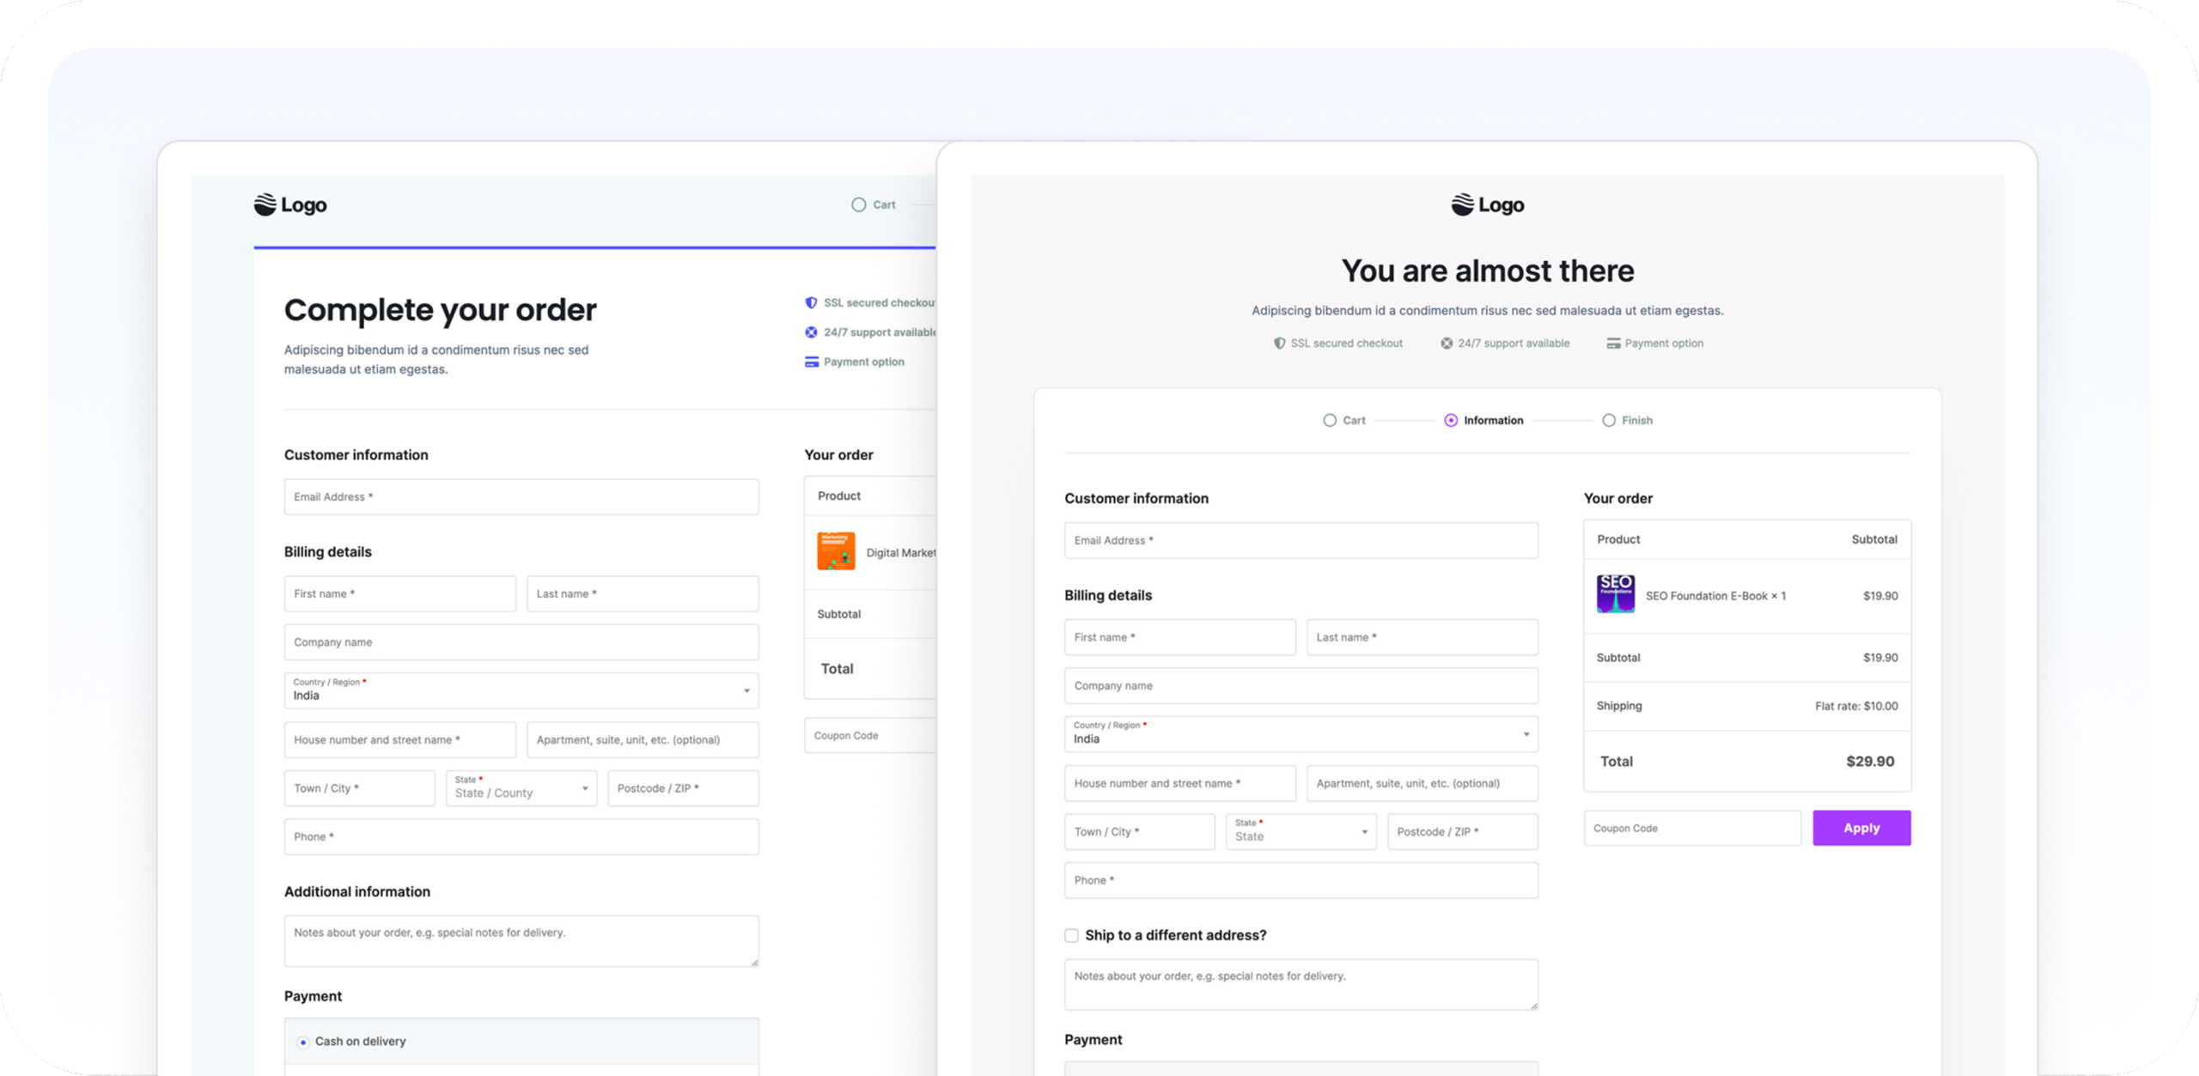2199x1076 pixels.
Task: Go to Cart step in right panel
Action: (x=1330, y=420)
